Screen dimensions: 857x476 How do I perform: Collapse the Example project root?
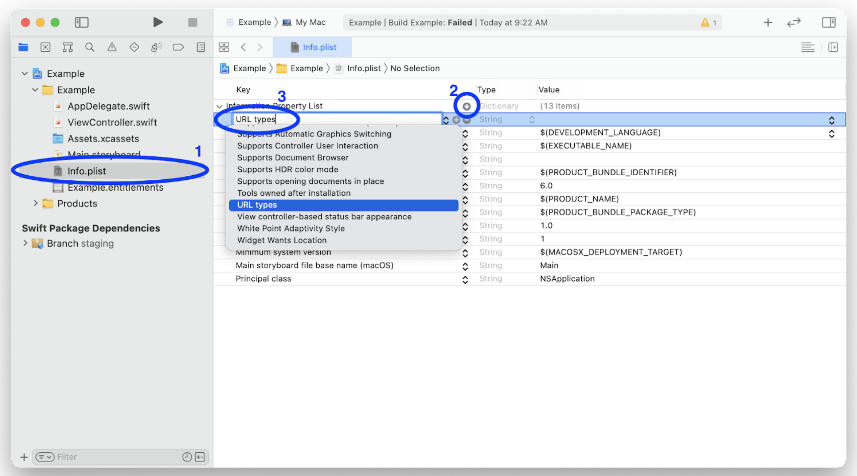point(25,74)
